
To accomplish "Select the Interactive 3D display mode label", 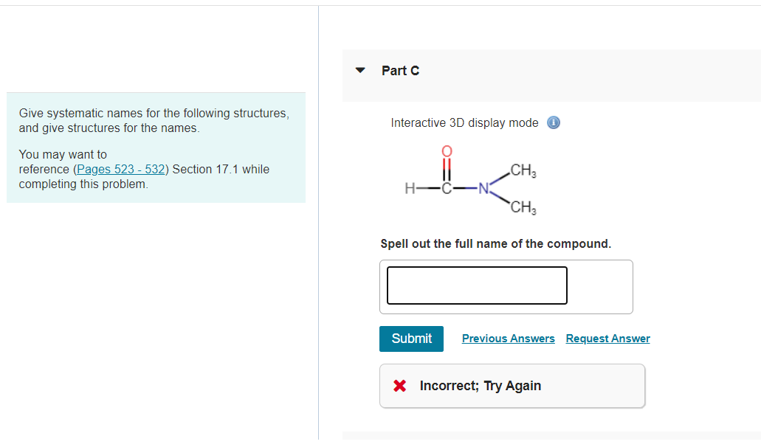I will (x=464, y=122).
